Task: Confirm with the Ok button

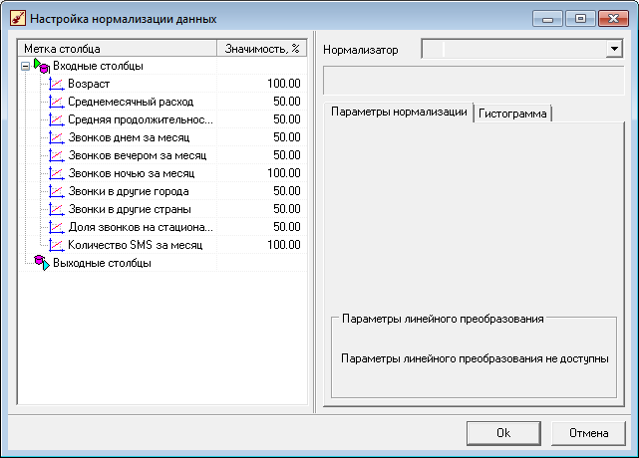Action: (503, 433)
